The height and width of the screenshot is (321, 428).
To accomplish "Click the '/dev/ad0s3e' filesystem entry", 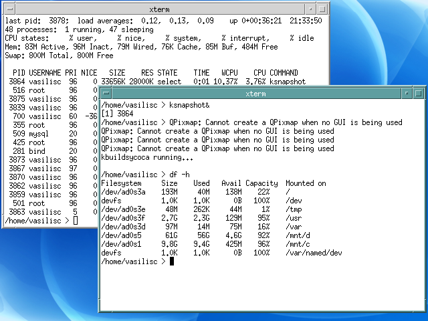I will point(123,209).
